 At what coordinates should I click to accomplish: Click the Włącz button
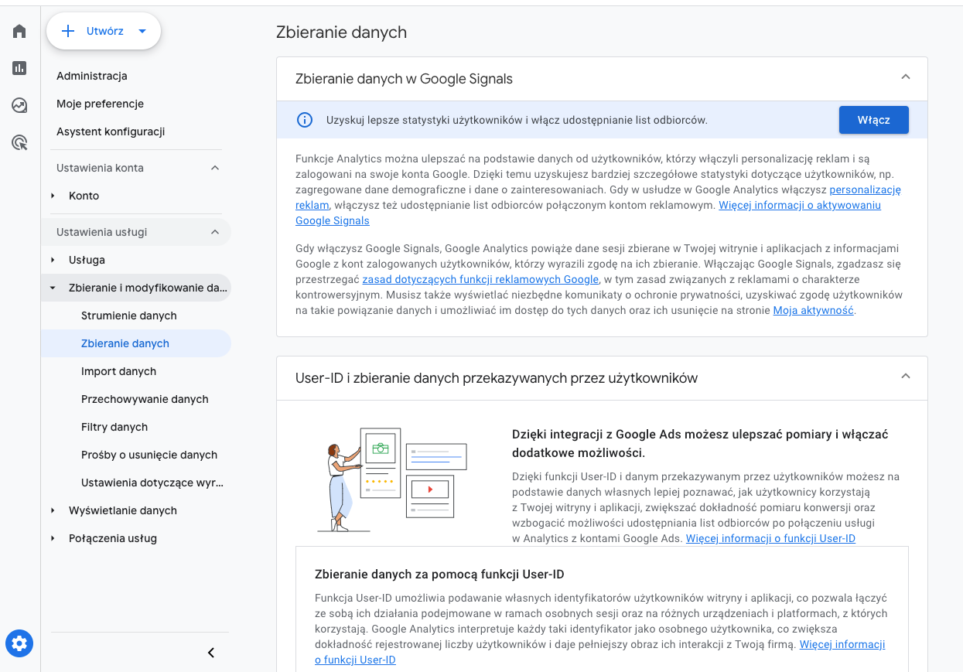tap(873, 120)
